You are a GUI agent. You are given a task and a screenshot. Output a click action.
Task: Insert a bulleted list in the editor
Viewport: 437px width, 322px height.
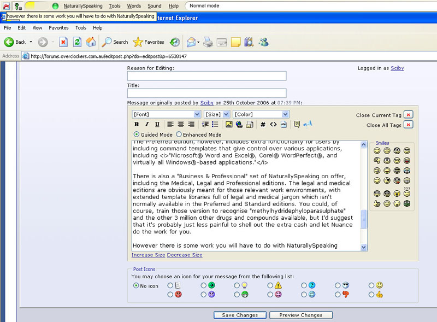point(215,125)
